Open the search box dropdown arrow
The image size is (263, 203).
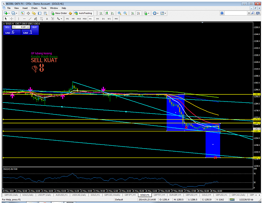(x=249, y=13)
